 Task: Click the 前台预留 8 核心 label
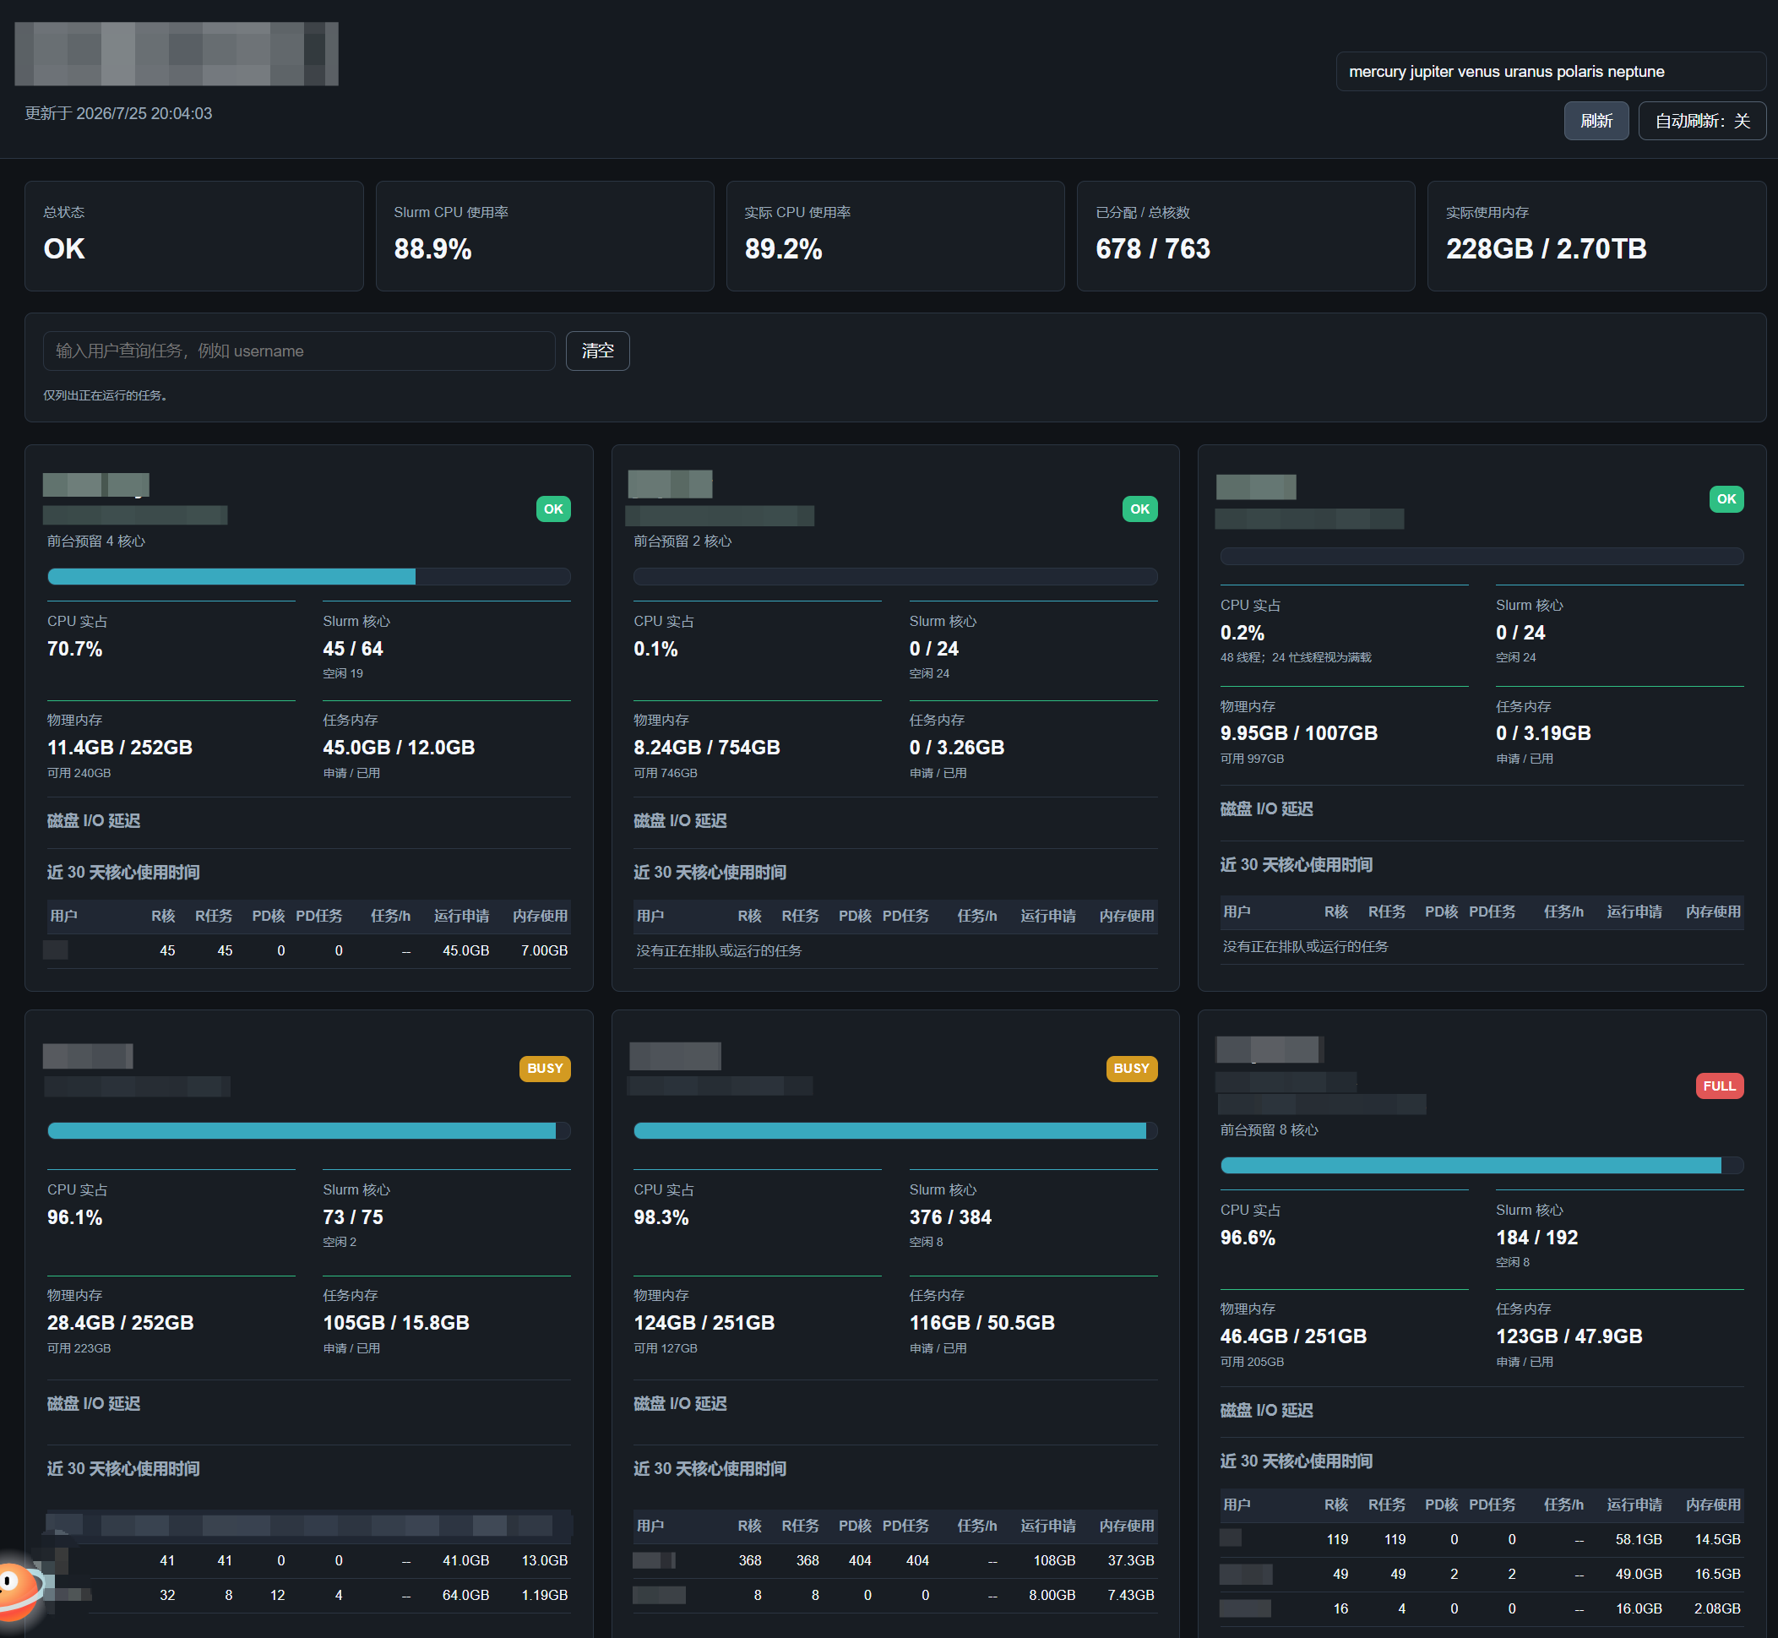click(x=1270, y=1129)
